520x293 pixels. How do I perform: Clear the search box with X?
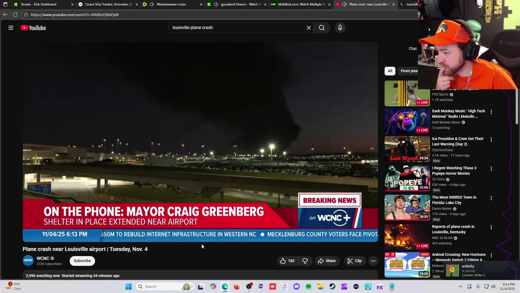309,28
